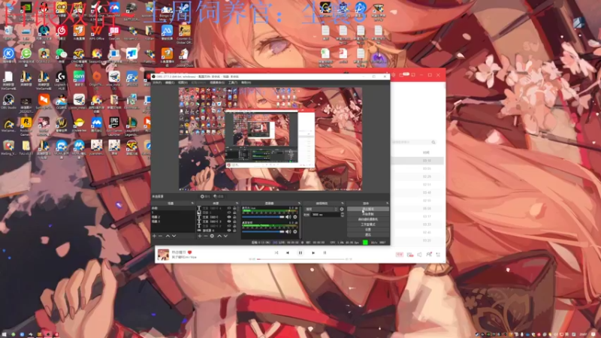Mute the second mixer audio channel
Screen dimensions: 601x338
[288, 231]
